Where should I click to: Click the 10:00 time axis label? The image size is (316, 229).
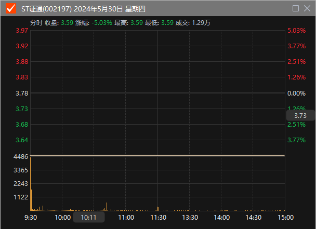coord(63,218)
